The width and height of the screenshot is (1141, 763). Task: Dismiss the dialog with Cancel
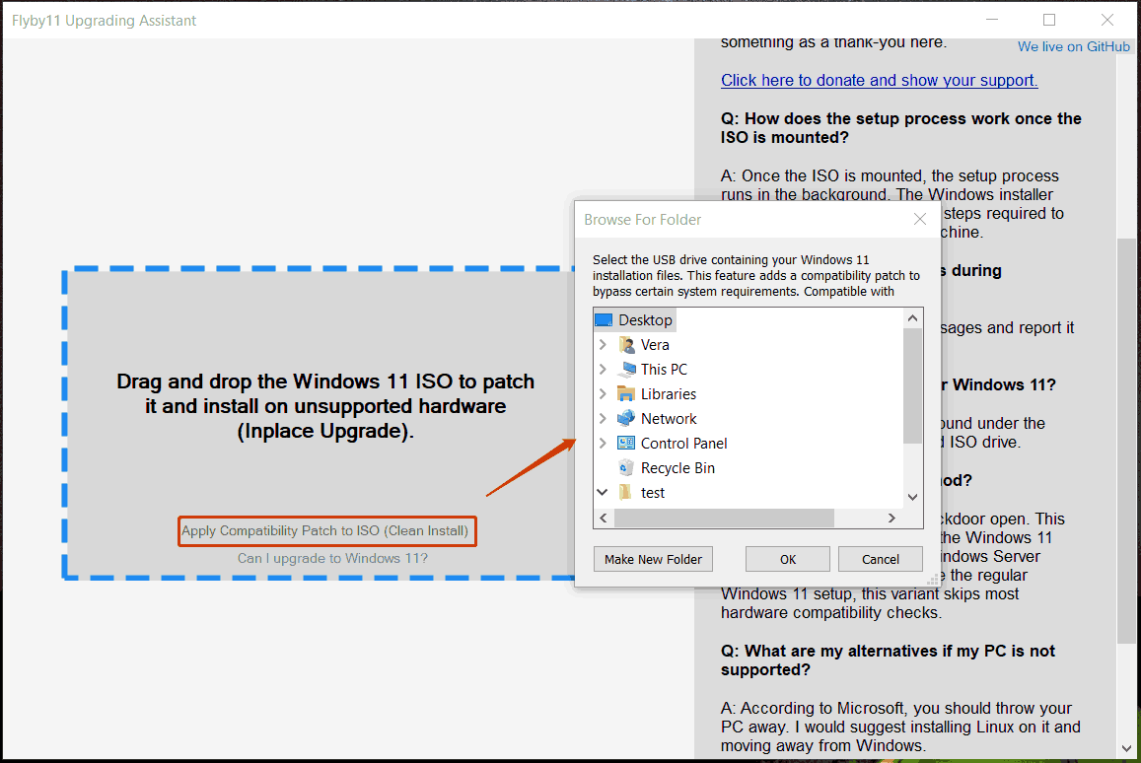coord(880,559)
